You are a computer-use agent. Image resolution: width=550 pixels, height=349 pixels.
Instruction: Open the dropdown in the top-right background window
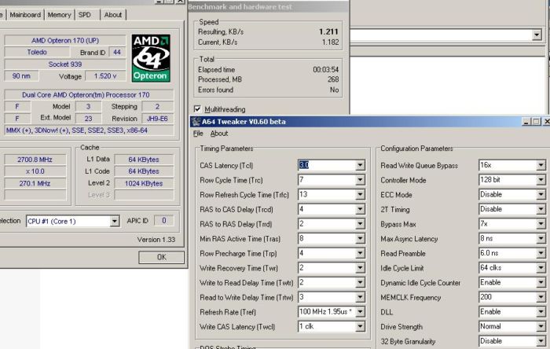point(537,35)
